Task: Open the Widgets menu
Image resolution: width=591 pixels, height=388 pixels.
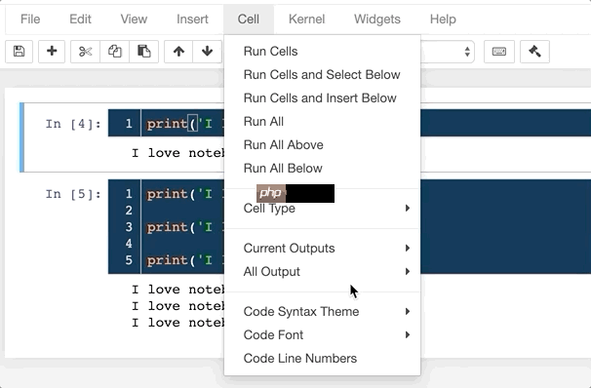Action: pyautogui.click(x=377, y=19)
